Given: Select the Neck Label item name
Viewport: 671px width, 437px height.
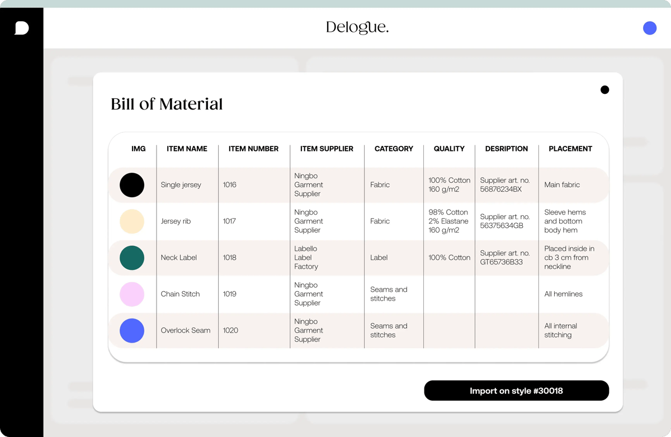Looking at the screenshot, I should (x=179, y=258).
